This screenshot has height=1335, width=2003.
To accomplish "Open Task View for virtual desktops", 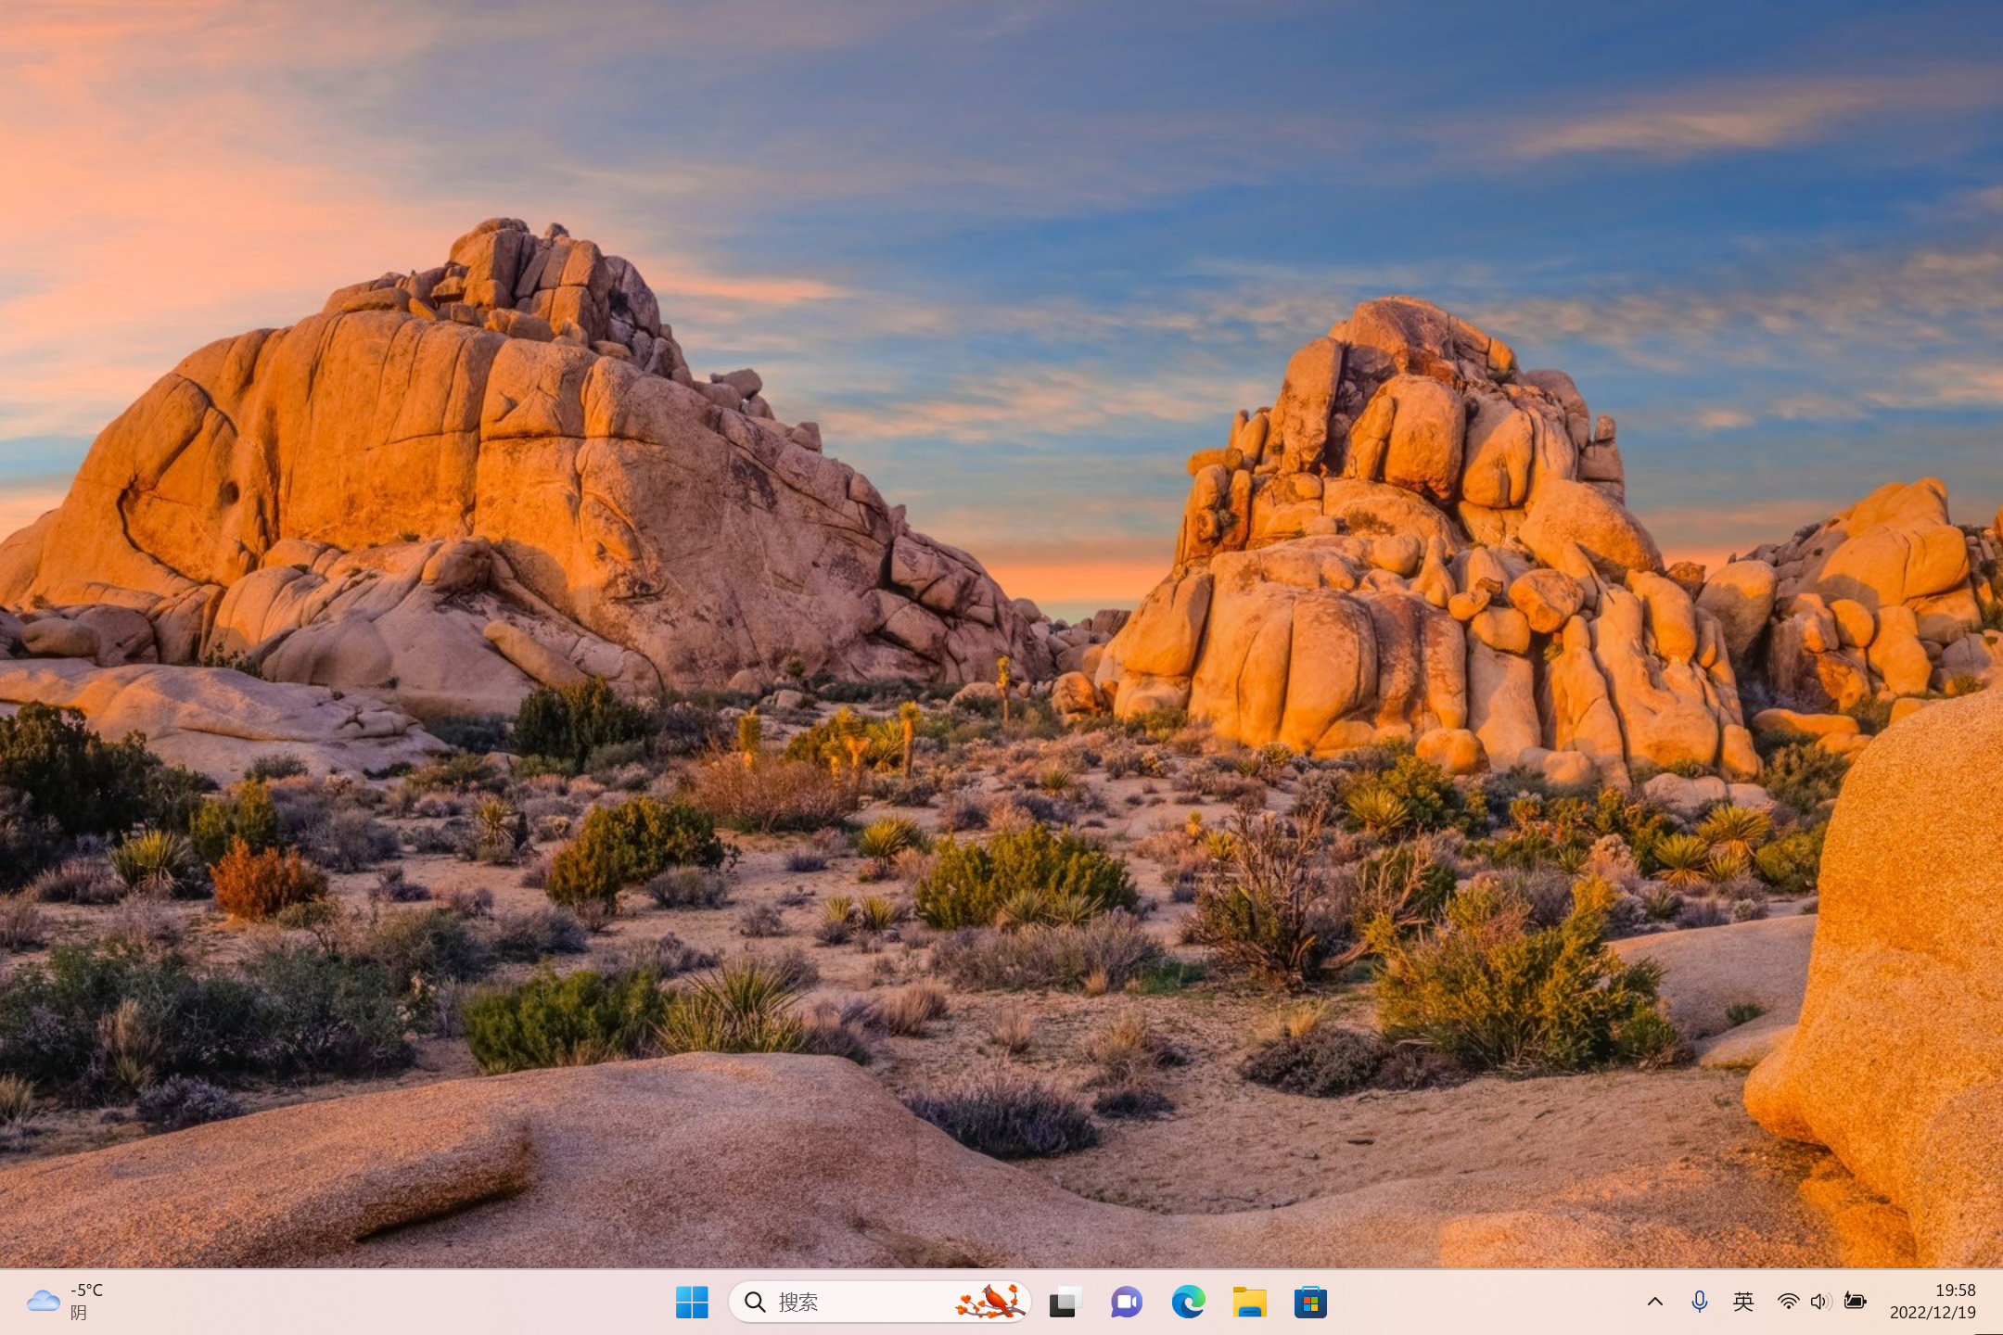I will (1065, 1302).
